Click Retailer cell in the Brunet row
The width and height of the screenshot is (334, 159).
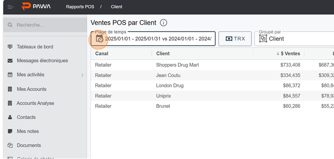tap(103, 106)
